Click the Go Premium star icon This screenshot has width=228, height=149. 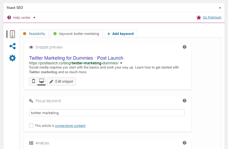(x=199, y=17)
